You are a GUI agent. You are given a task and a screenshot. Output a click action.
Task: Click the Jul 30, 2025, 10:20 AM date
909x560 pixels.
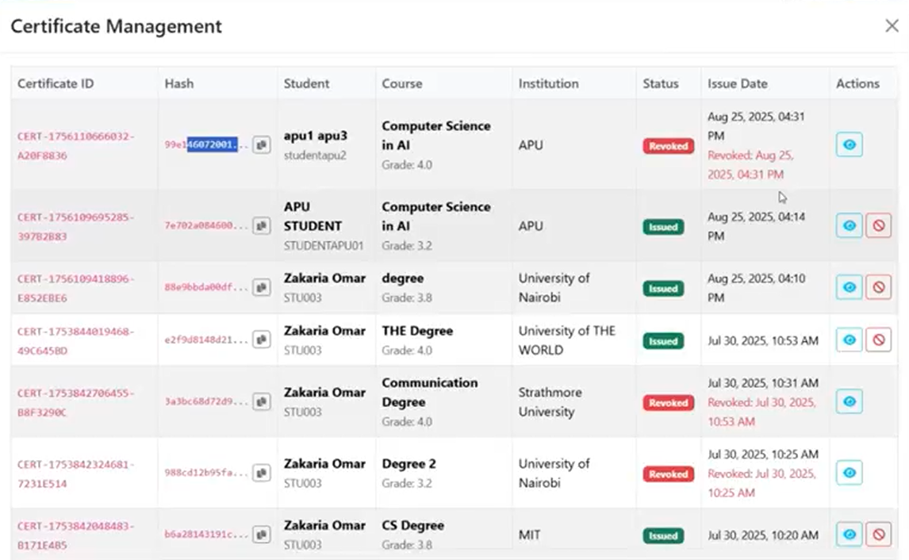click(x=763, y=535)
